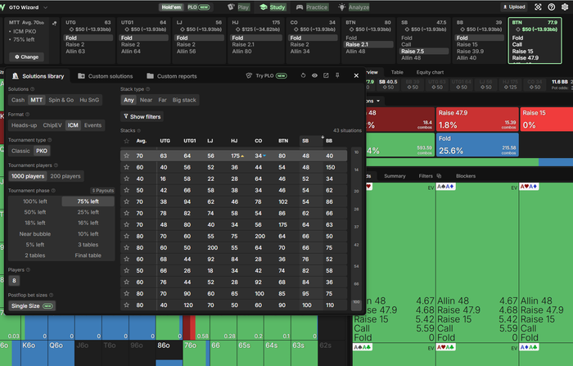Click the info icon next to Tournament players
This screenshot has height=366, width=573.
pyautogui.click(x=56, y=165)
